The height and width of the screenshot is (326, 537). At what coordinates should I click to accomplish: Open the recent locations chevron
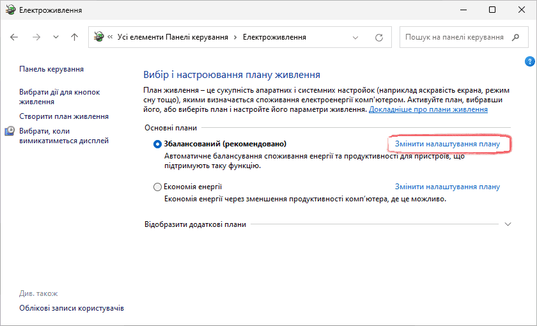(x=56, y=37)
